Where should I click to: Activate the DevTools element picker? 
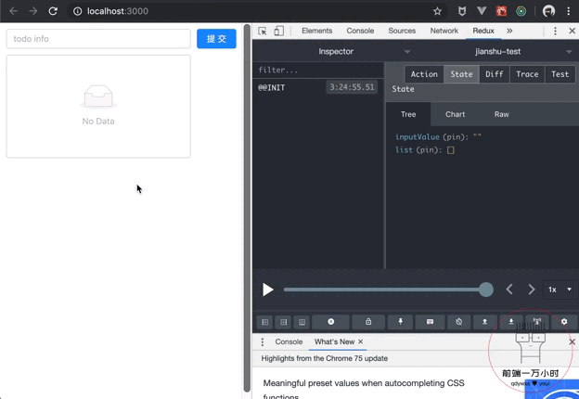tap(263, 31)
